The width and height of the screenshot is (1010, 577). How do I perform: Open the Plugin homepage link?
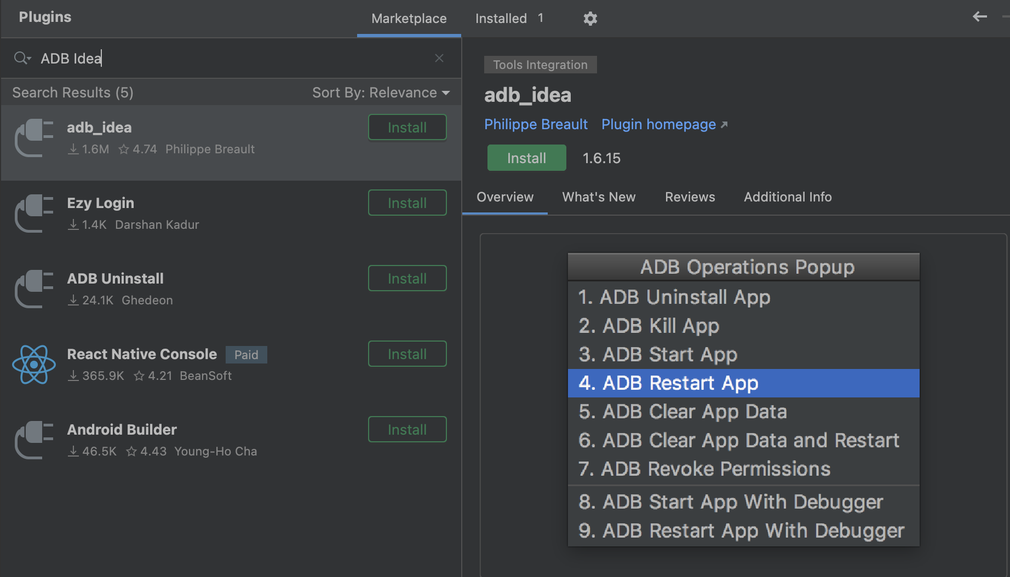click(664, 124)
